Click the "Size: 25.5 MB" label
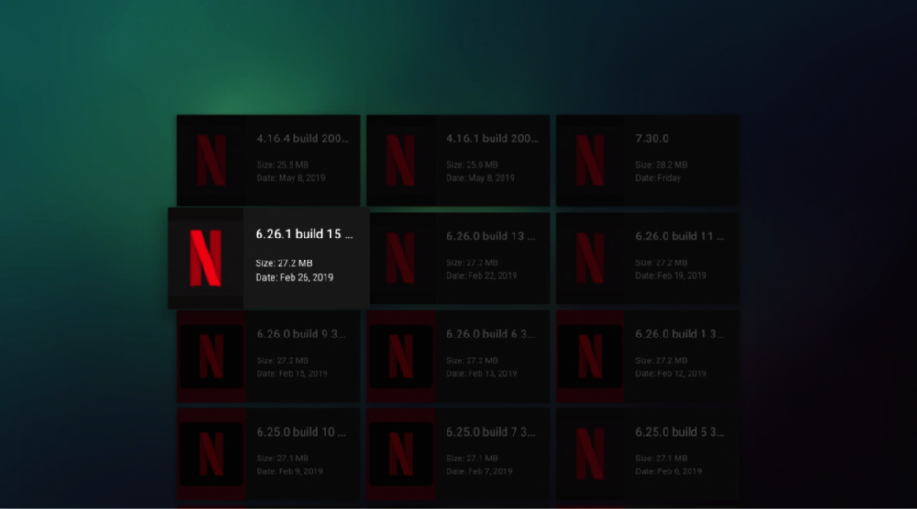 [282, 165]
